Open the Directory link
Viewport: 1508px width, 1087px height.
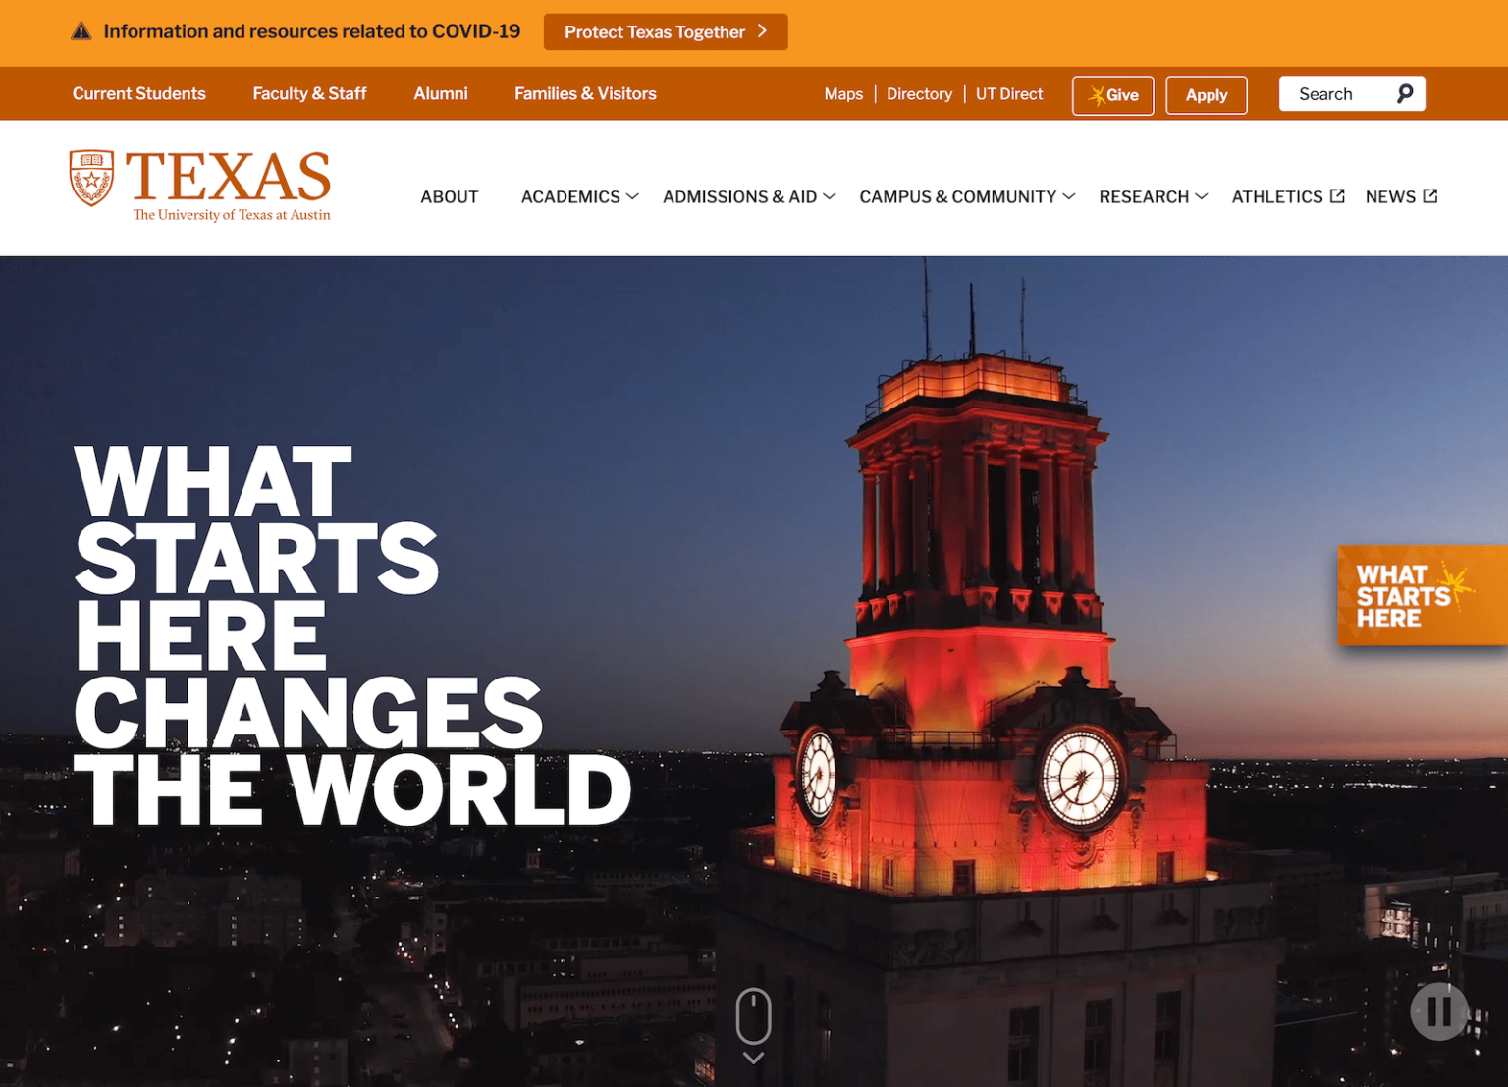click(919, 94)
